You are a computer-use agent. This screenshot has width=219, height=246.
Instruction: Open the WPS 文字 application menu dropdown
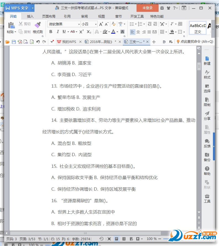[33, 8]
